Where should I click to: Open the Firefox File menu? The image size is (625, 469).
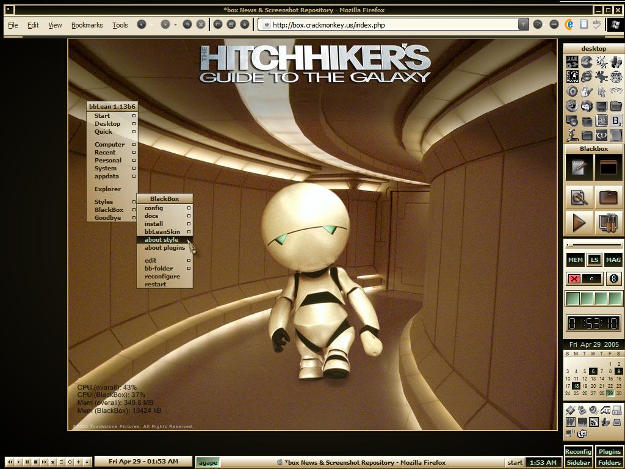pos(13,25)
